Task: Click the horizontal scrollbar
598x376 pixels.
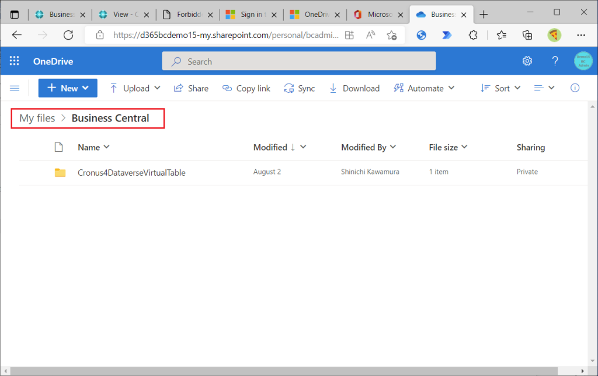Action: click(284, 371)
